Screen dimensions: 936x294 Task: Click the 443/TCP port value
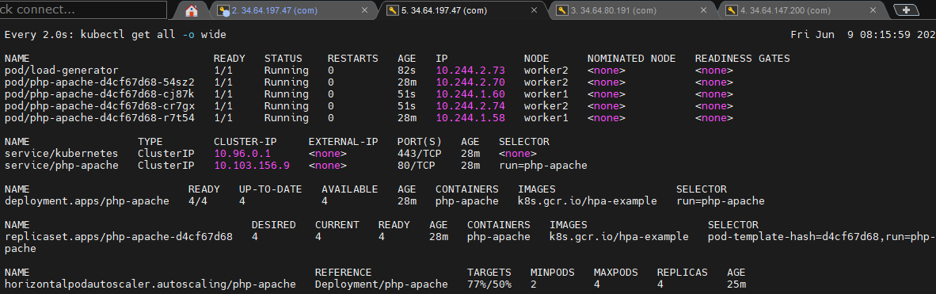[x=419, y=154]
